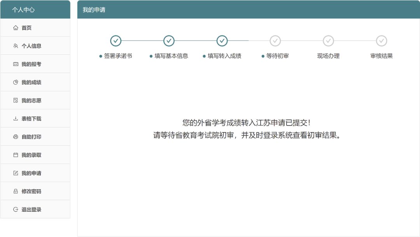Open the 我的志愿 menu item
This screenshot has width=420, height=237.
coord(31,101)
